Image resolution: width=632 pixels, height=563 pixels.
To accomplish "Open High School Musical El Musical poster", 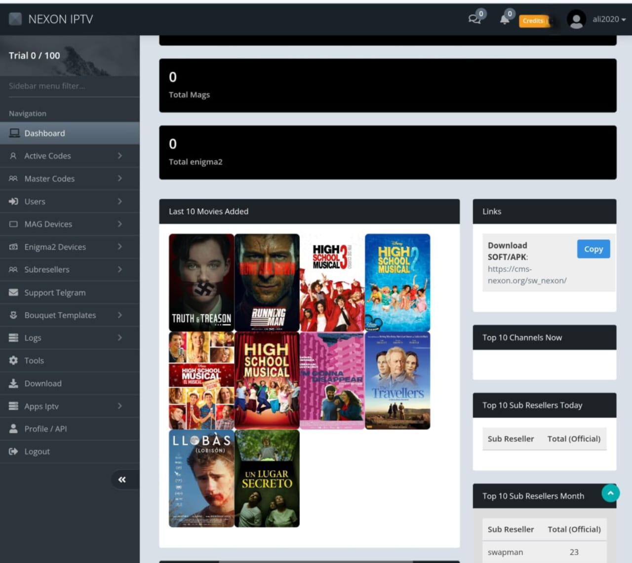I will 201,380.
